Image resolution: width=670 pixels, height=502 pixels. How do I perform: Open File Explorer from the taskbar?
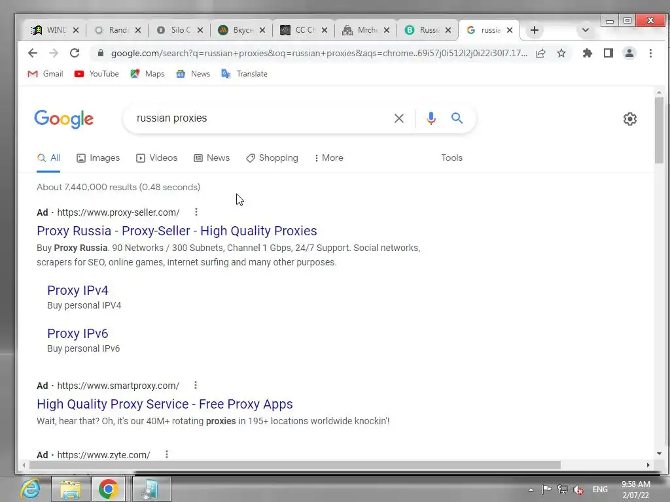(x=71, y=489)
